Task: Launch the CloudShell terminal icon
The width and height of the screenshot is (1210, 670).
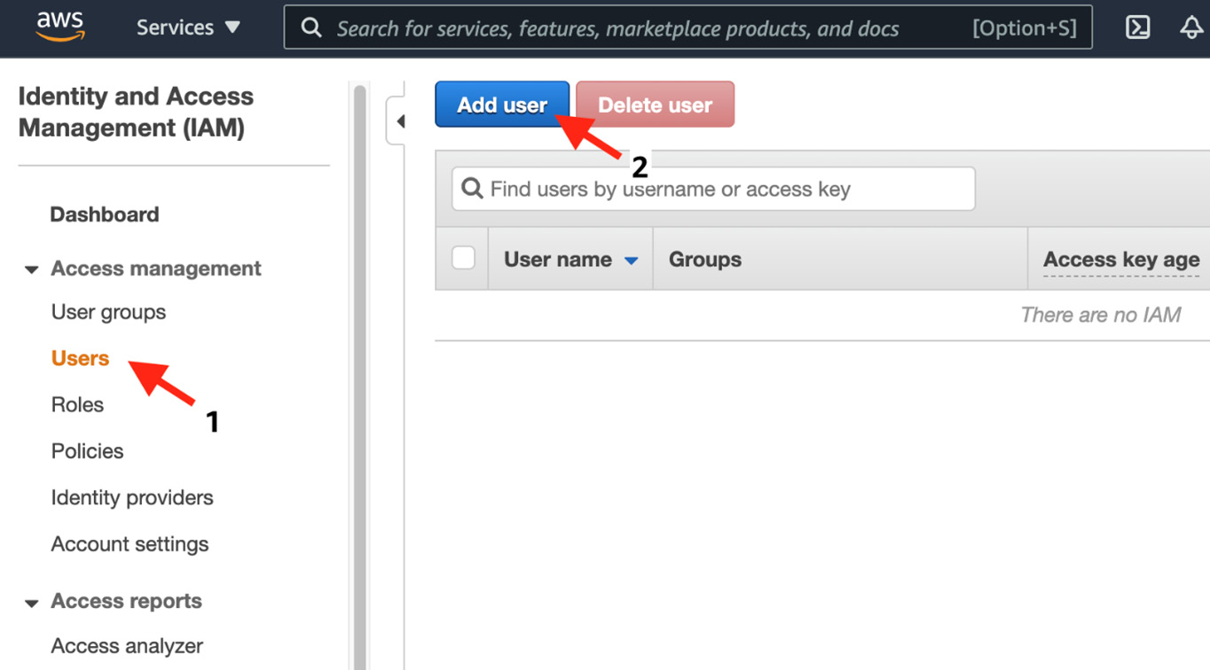Action: click(x=1138, y=27)
